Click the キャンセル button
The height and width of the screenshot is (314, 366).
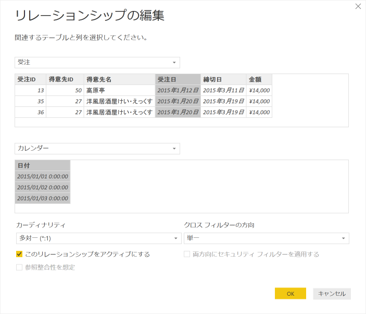pyautogui.click(x=332, y=294)
